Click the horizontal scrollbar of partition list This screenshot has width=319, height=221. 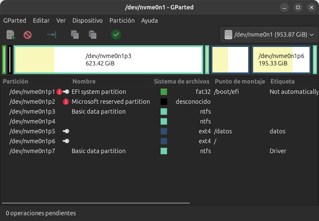96,203
